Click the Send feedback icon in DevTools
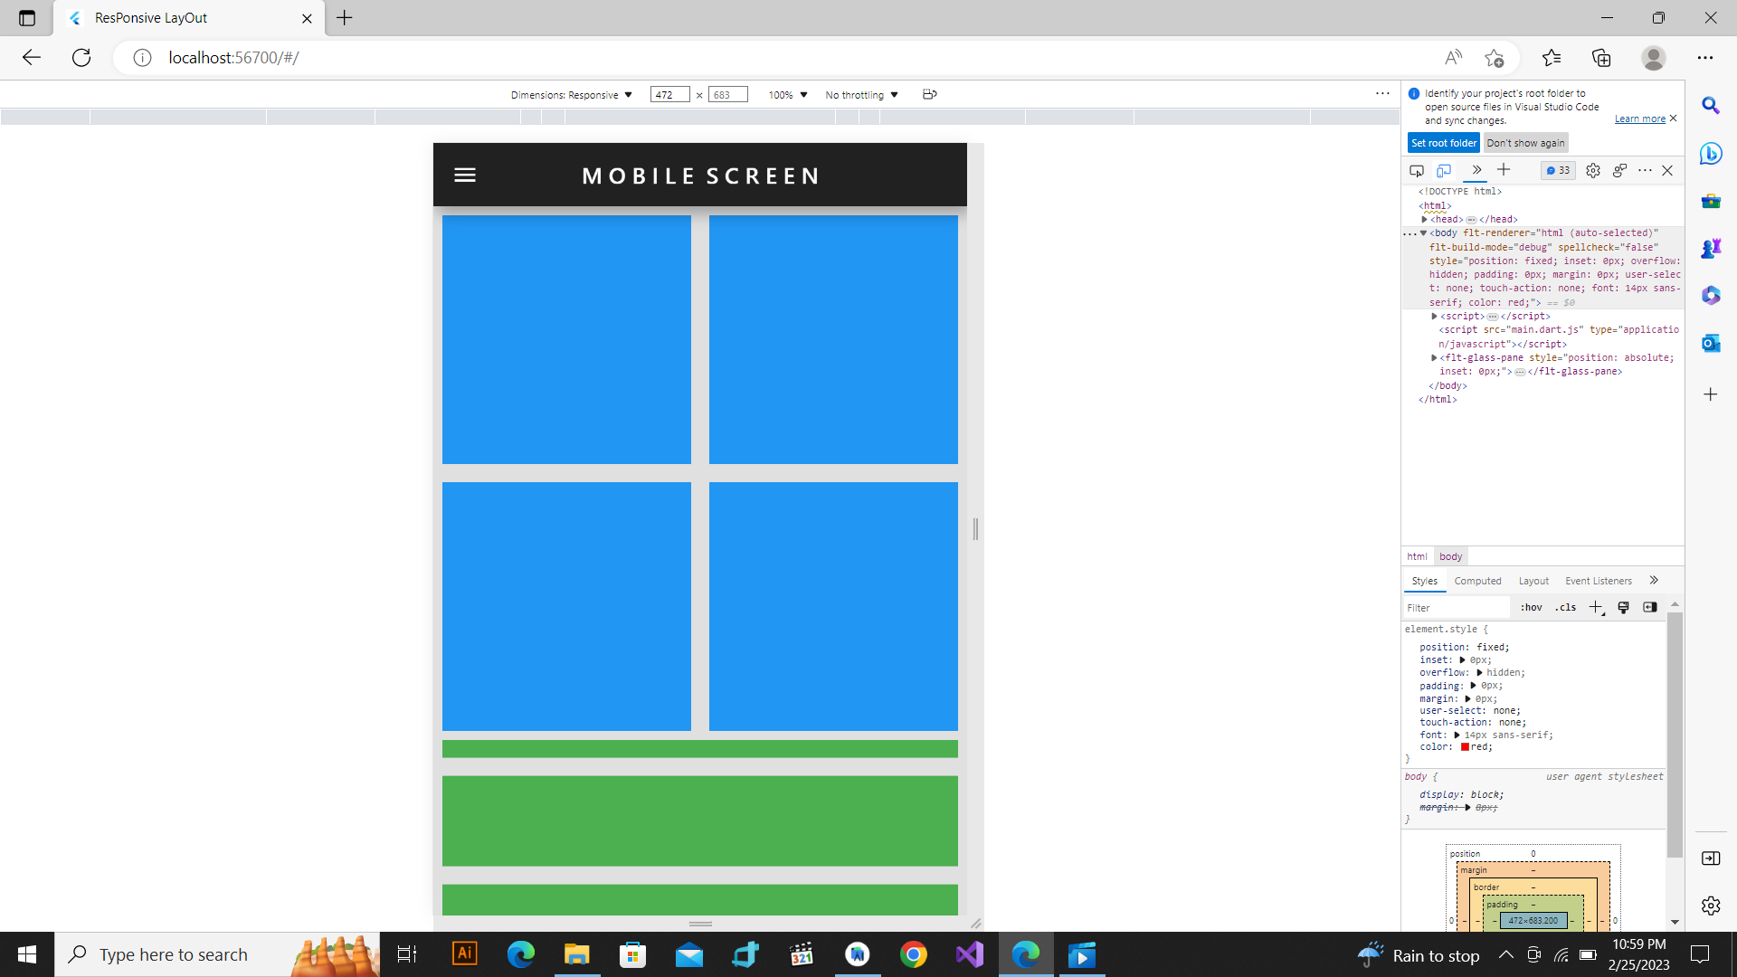 tap(1618, 170)
